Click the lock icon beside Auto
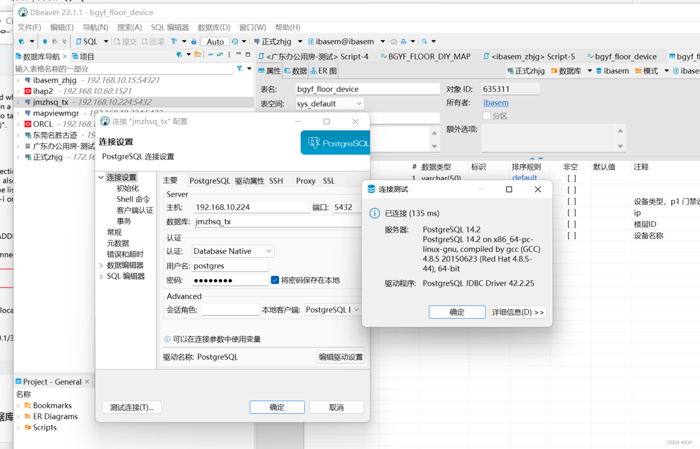This screenshot has height=449, width=700. point(194,41)
